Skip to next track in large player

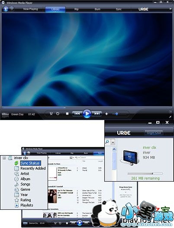click(97, 114)
